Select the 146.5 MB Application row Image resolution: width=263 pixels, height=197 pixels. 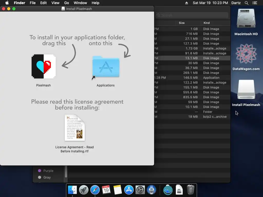point(192,77)
